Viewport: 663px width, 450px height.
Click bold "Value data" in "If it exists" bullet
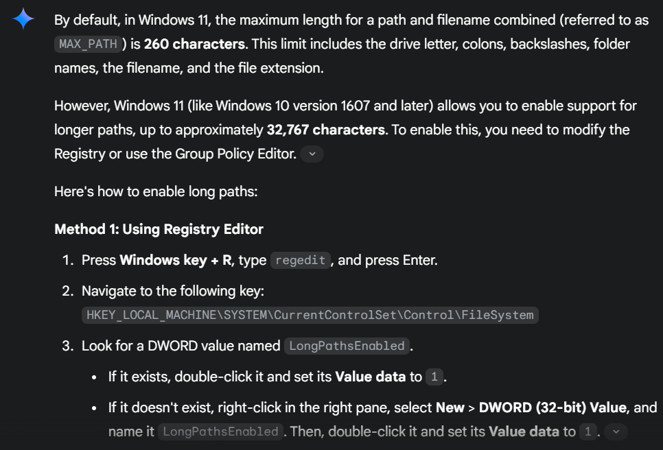(x=371, y=377)
